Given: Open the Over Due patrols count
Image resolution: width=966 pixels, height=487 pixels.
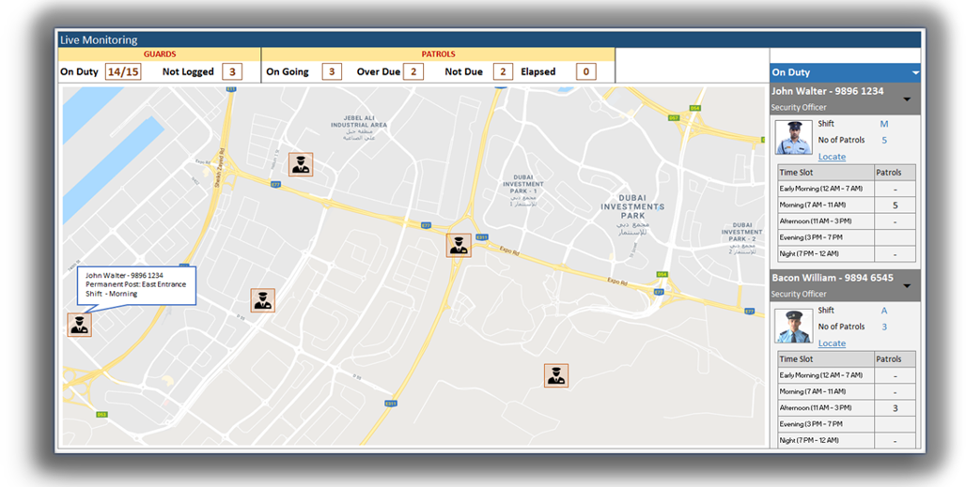Looking at the screenshot, I should 414,71.
